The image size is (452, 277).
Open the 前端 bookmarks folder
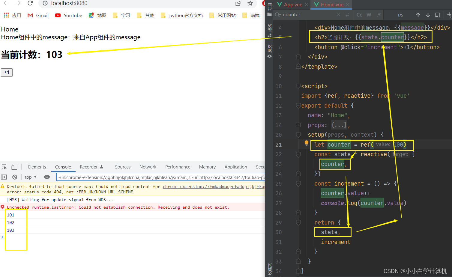point(251,15)
